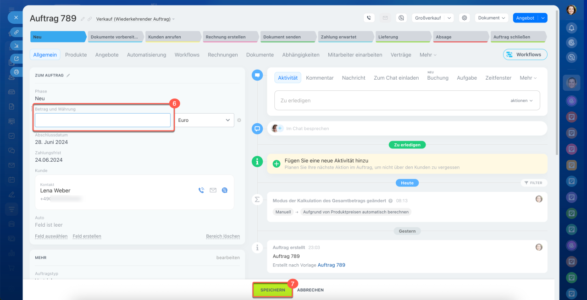The image size is (587, 300).
Task: Click gear icon beside the Euro currency field
Action: click(239, 120)
